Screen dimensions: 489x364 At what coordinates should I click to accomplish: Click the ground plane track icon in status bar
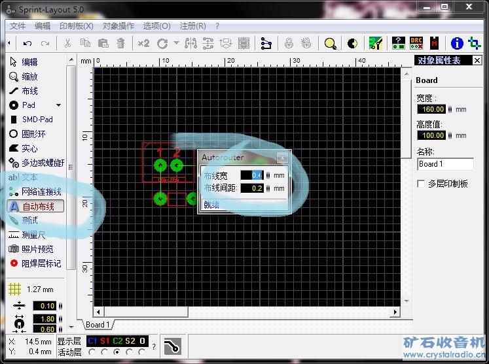coord(172,346)
